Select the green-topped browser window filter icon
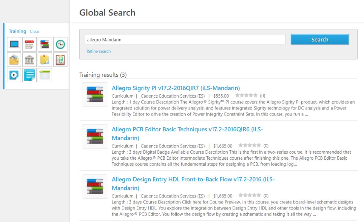The height and width of the screenshot is (222, 364). click(x=45, y=75)
